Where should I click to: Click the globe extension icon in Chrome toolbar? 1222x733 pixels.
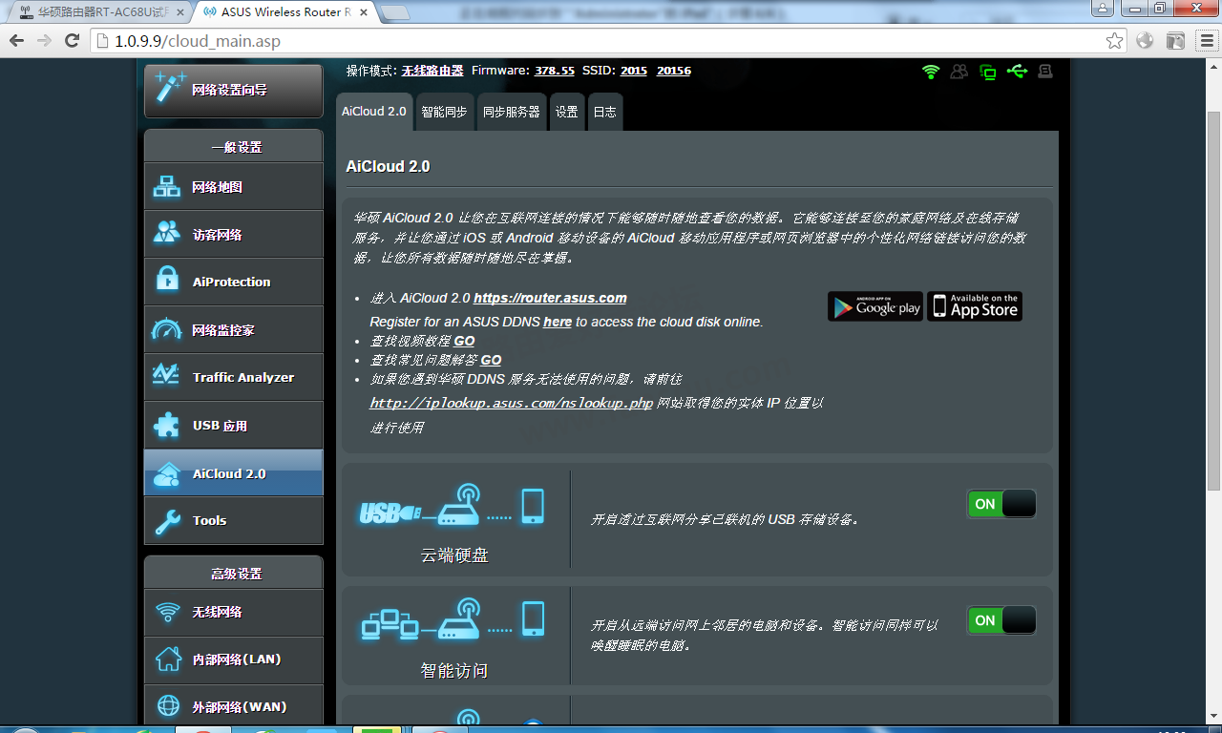1146,41
